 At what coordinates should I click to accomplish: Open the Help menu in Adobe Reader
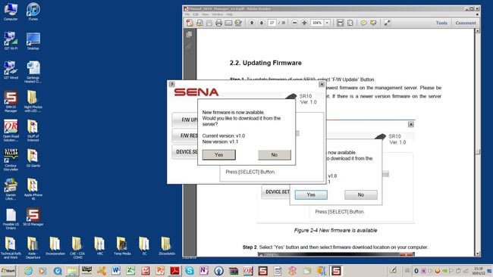click(230, 14)
